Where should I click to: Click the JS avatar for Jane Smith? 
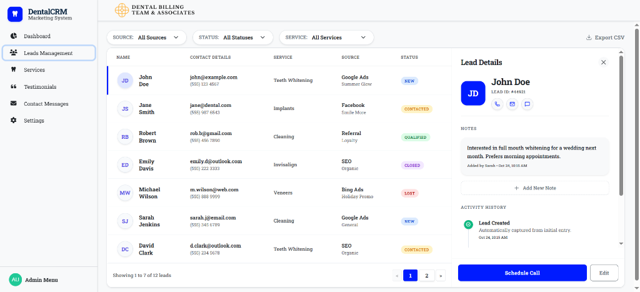(x=125, y=109)
